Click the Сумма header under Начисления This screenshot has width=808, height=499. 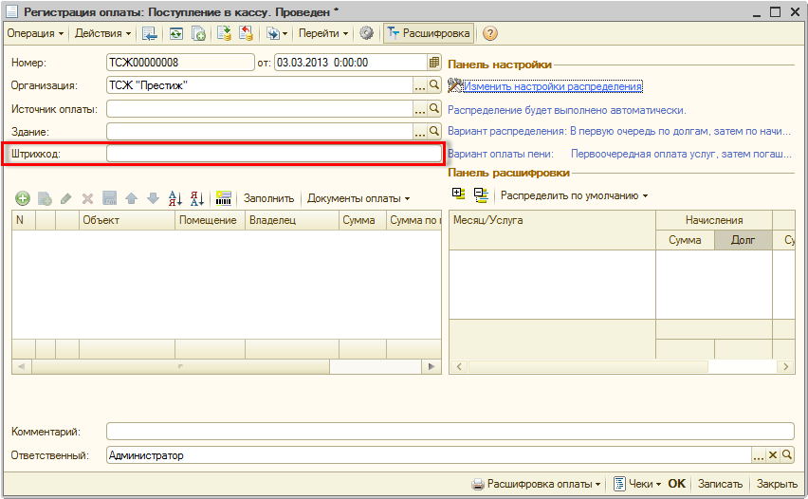685,240
